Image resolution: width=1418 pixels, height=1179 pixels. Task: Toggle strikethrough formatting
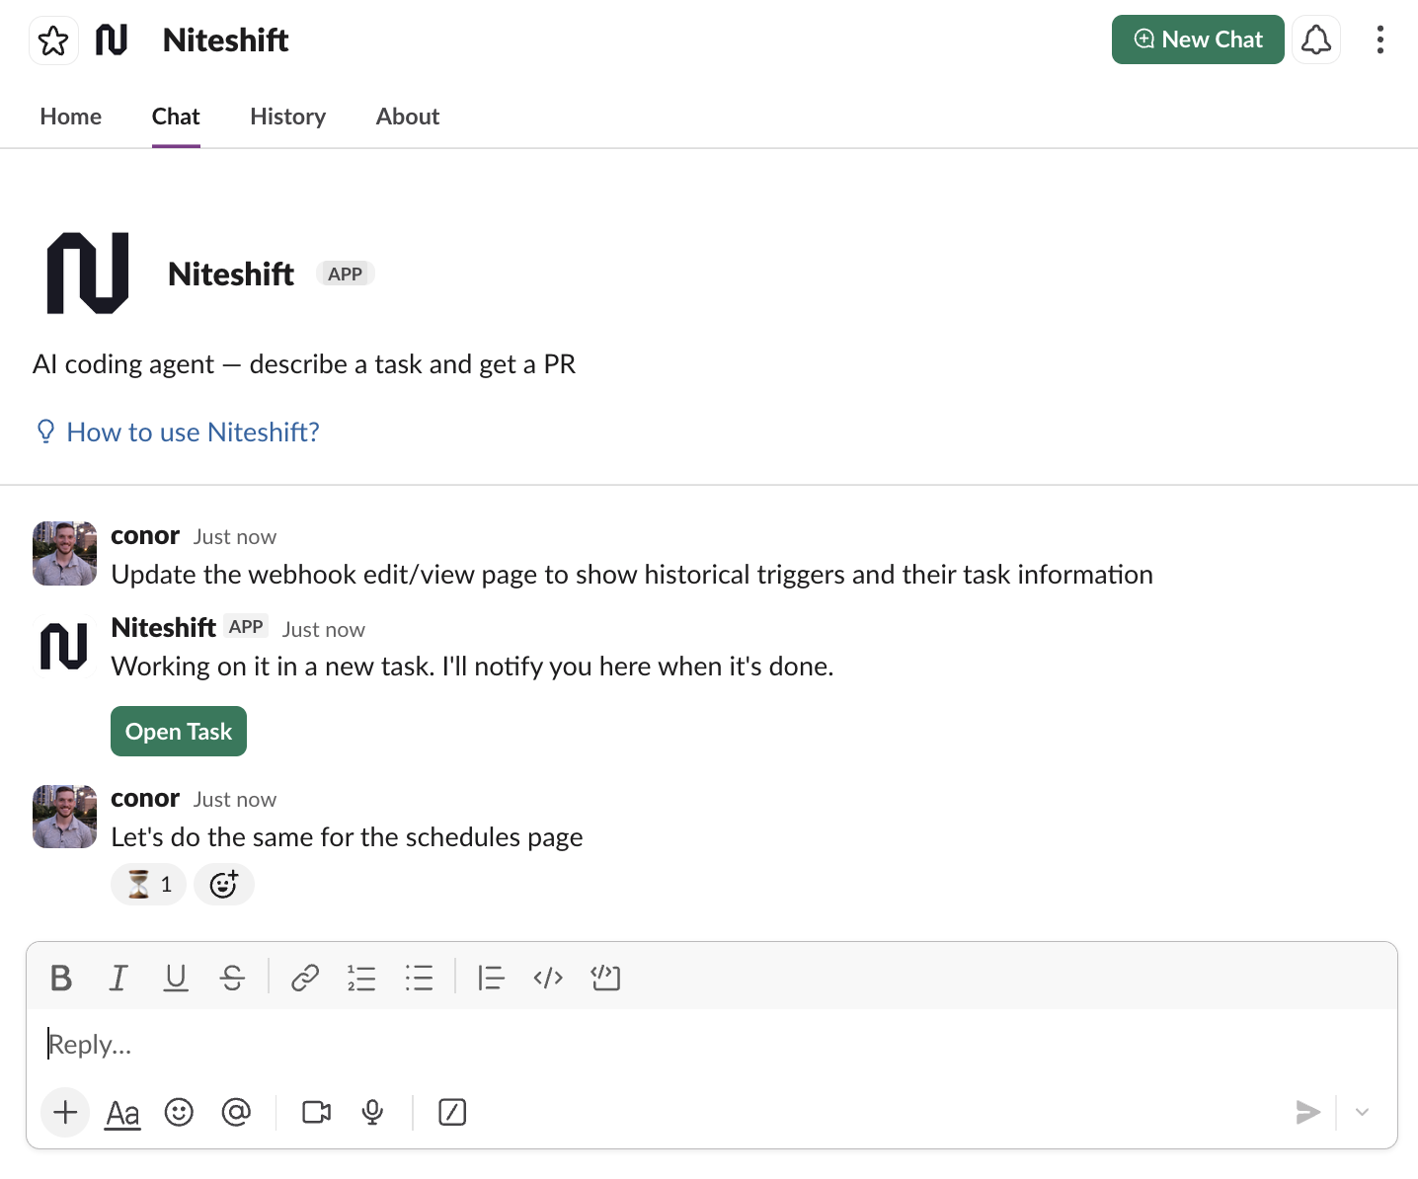click(233, 978)
